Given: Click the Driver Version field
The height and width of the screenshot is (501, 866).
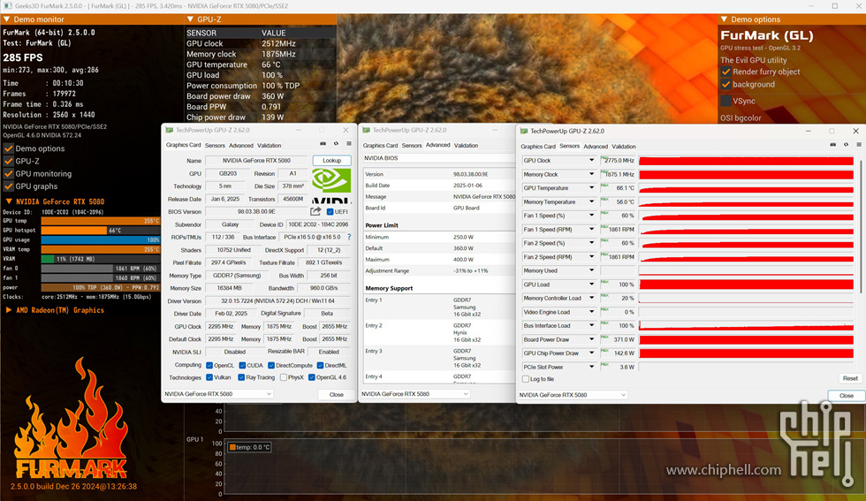Looking at the screenshot, I should click(277, 301).
